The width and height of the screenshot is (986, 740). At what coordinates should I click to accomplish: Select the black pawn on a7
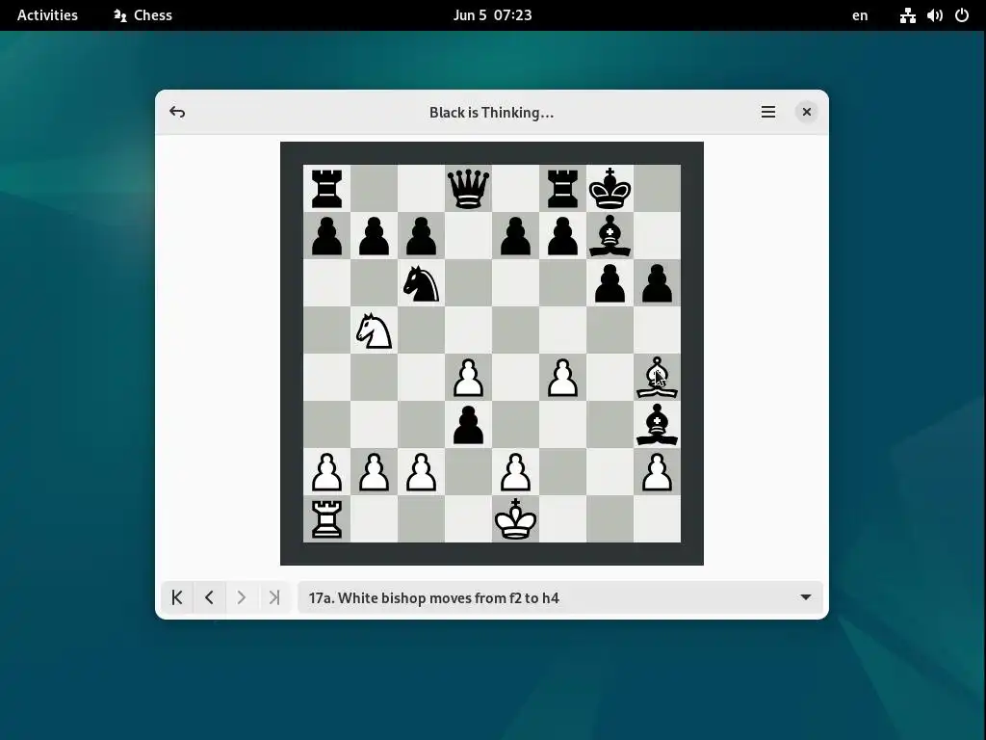click(327, 235)
